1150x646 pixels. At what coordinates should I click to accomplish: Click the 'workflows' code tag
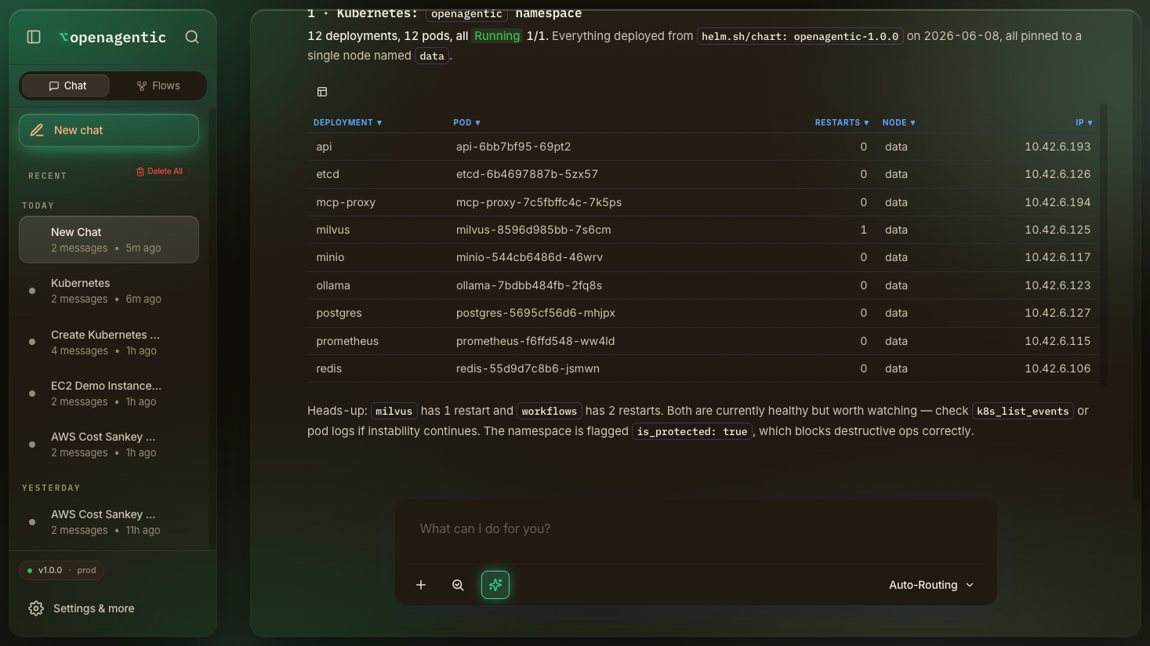point(550,411)
